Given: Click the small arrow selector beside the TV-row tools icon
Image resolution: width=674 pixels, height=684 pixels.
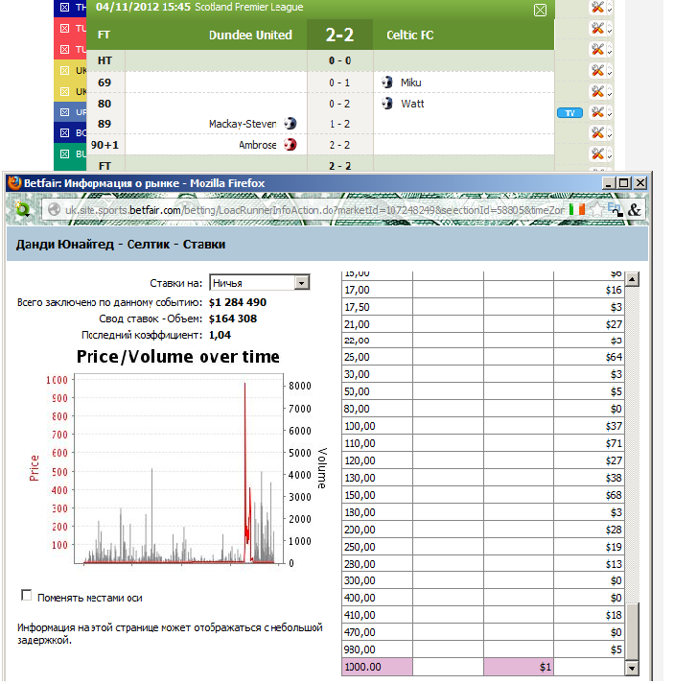Looking at the screenshot, I should 610,113.
